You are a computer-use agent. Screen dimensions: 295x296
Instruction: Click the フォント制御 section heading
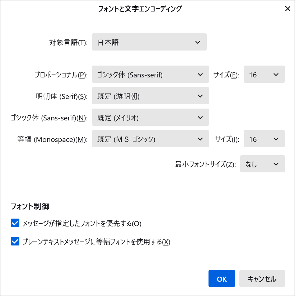30,206
